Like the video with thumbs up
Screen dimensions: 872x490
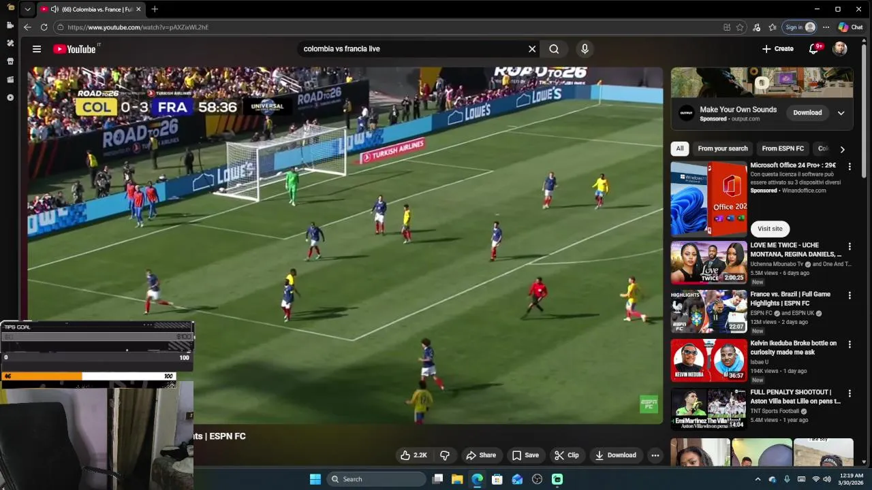[x=414, y=455]
